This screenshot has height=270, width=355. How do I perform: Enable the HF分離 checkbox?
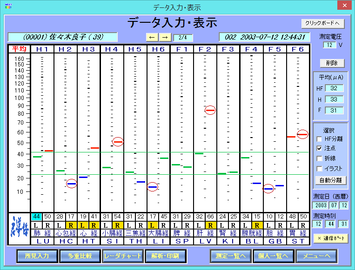pos(320,139)
